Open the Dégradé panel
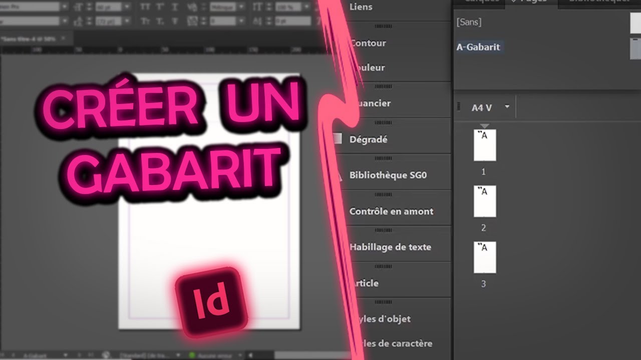This screenshot has width=641, height=360. tap(368, 139)
